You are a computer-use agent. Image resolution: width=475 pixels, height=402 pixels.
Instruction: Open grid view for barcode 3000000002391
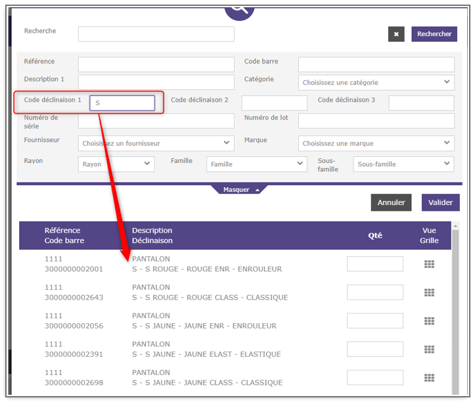pos(429,349)
